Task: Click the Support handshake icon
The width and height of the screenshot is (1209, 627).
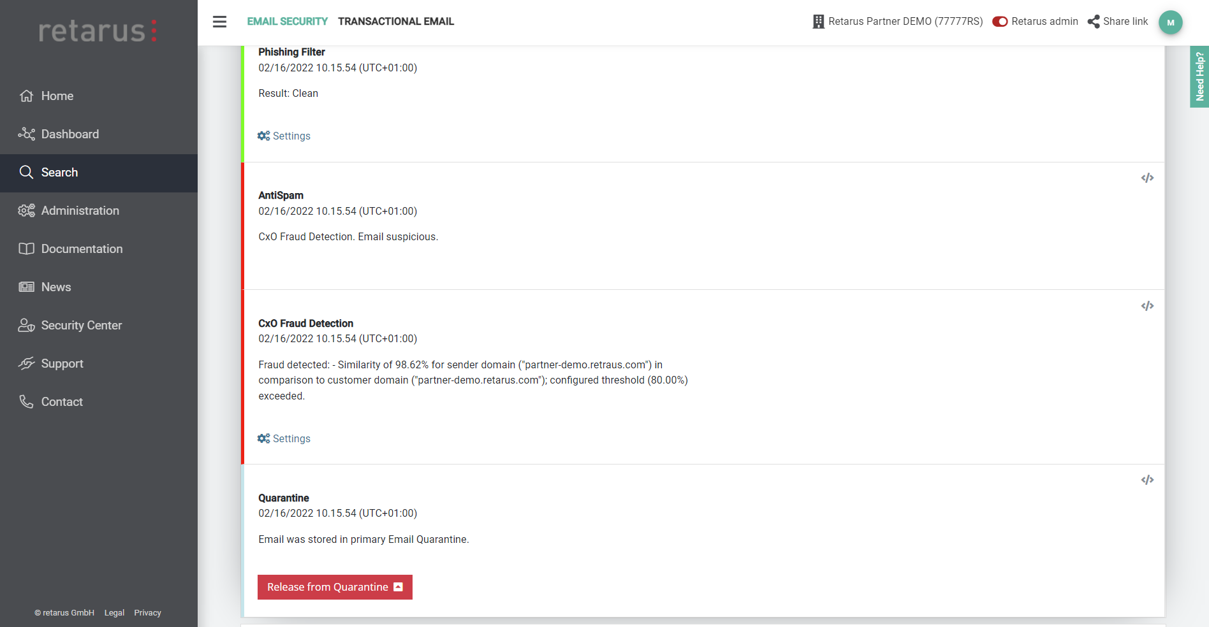Action: [26, 363]
